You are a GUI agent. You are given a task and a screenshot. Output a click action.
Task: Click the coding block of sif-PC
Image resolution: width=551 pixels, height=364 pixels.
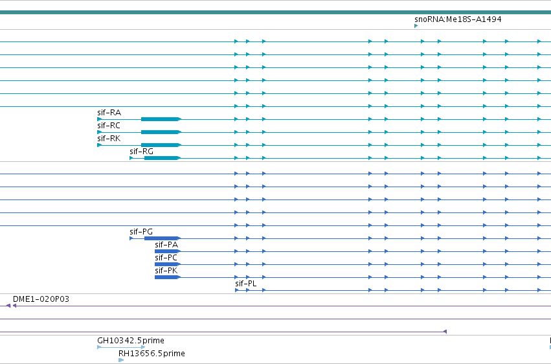tap(167, 264)
